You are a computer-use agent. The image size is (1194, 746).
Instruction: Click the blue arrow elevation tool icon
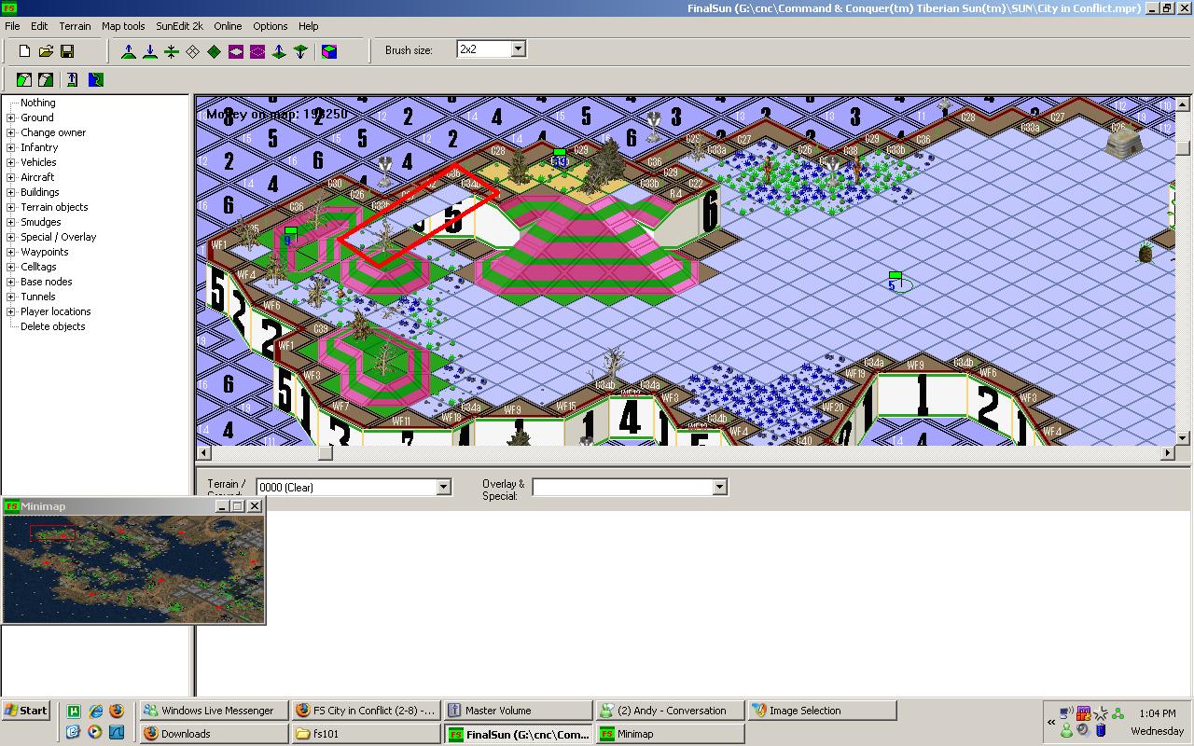click(x=73, y=80)
